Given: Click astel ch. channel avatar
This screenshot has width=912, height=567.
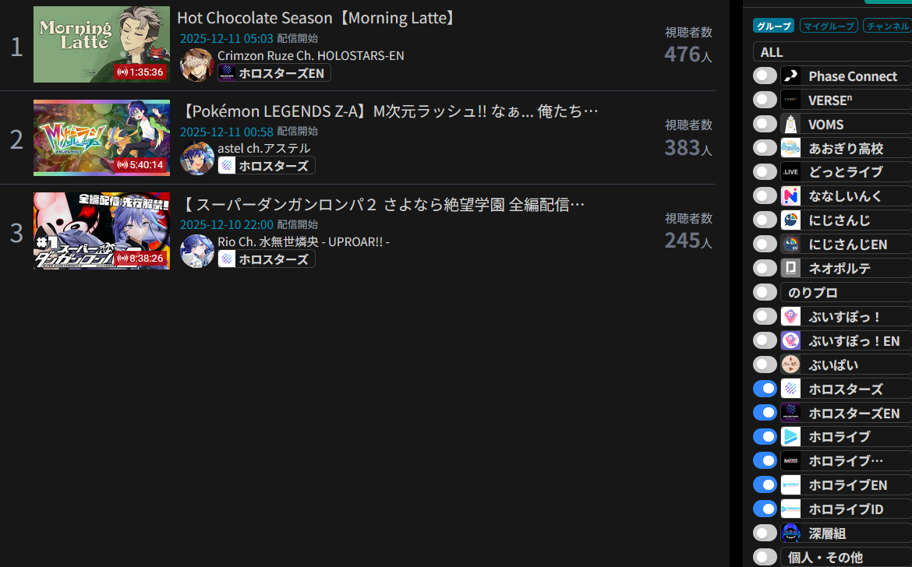Looking at the screenshot, I should tap(196, 158).
